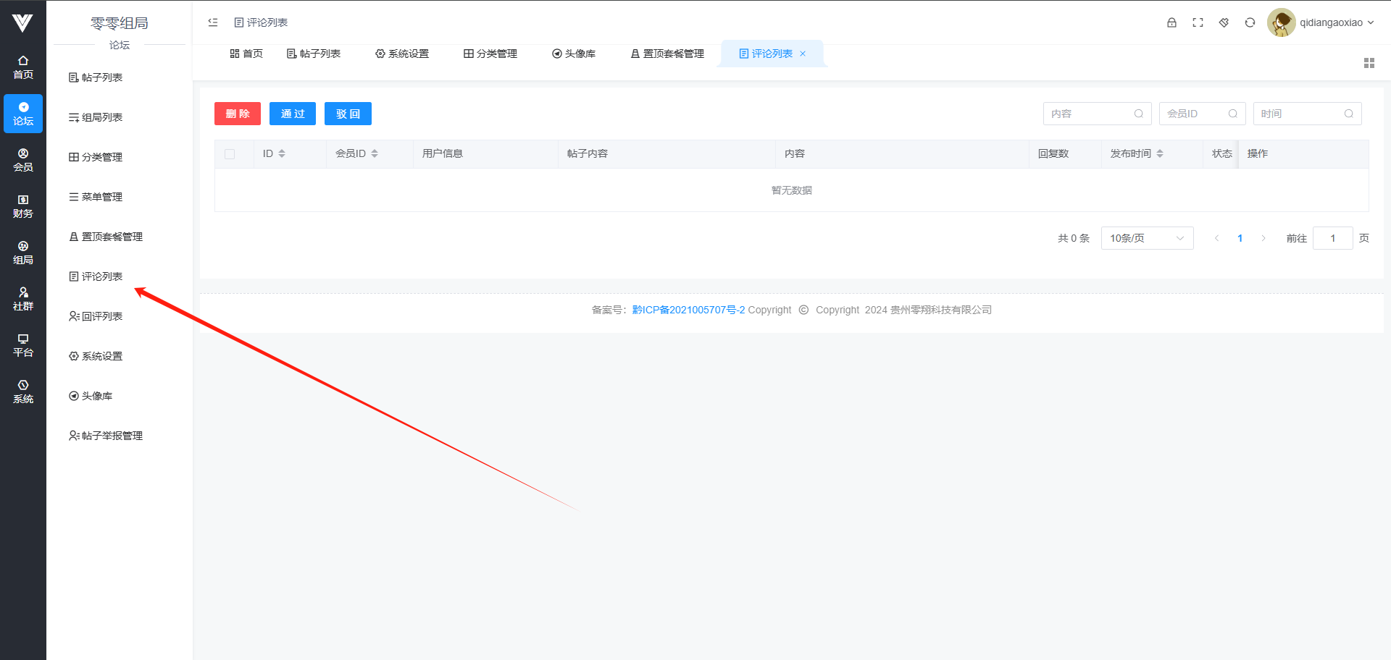Screen dimensions: 1391x660
Task: Click the lock screen icon
Action: tap(1171, 22)
